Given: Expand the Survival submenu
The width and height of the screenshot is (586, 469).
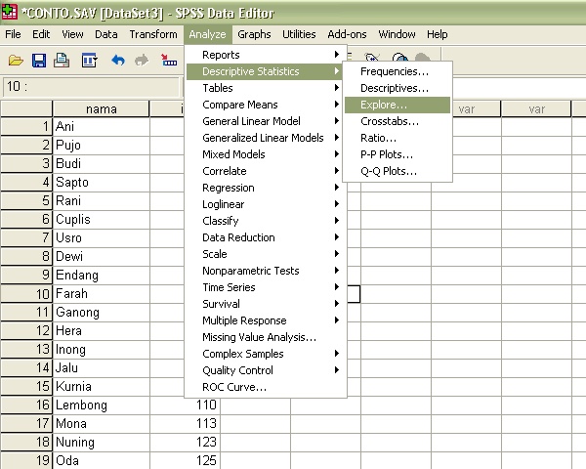Looking at the screenshot, I should pos(266,304).
